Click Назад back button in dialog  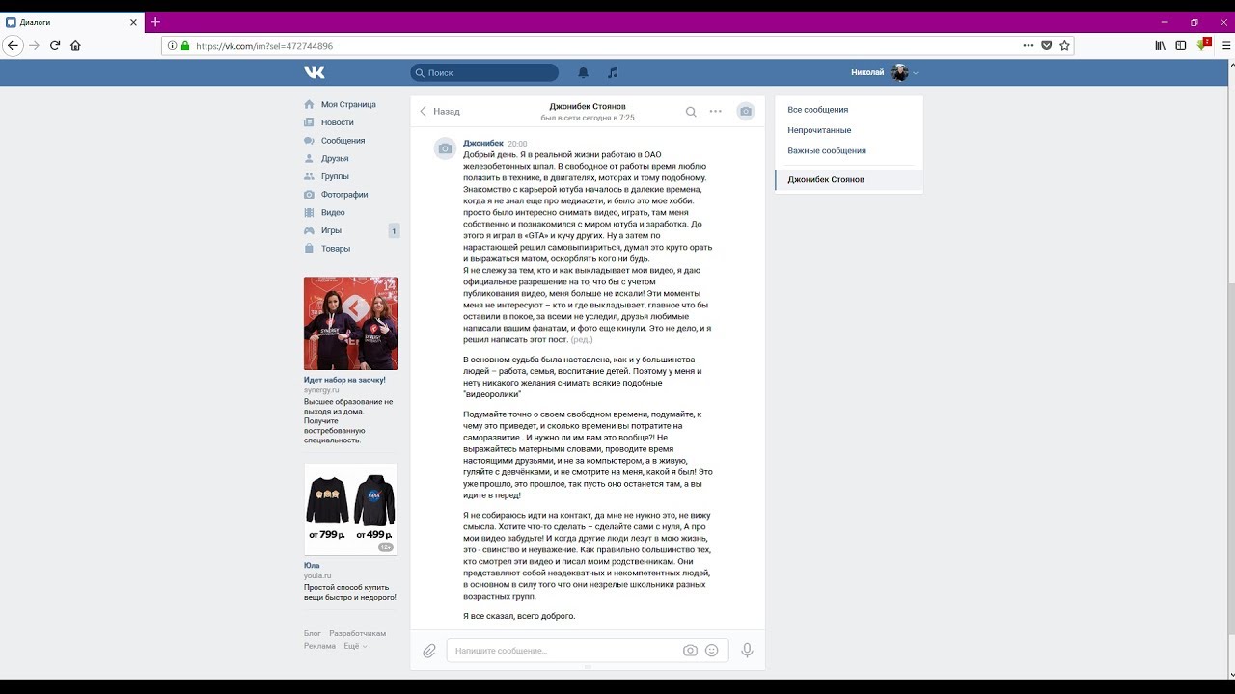(439, 111)
